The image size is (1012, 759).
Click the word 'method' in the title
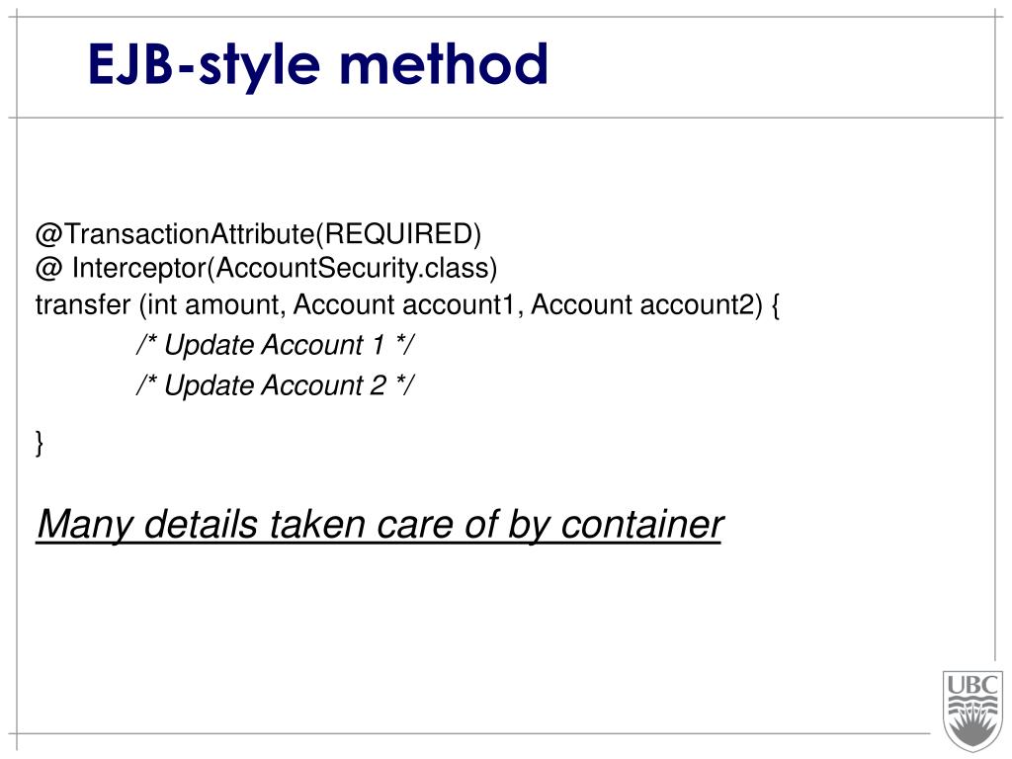click(444, 64)
